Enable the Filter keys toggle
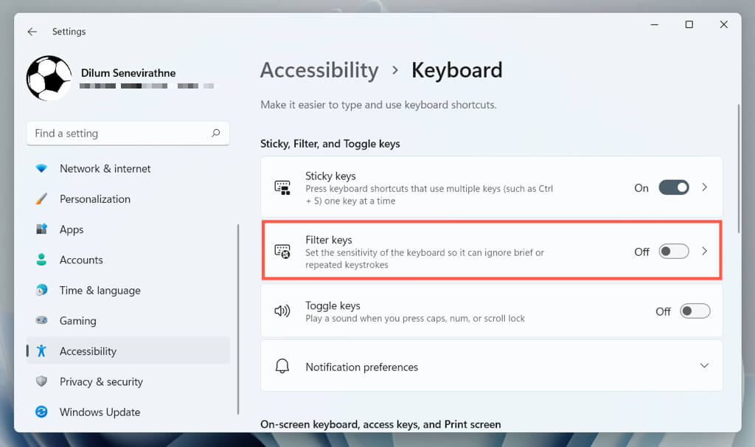755x447 pixels. tap(674, 252)
